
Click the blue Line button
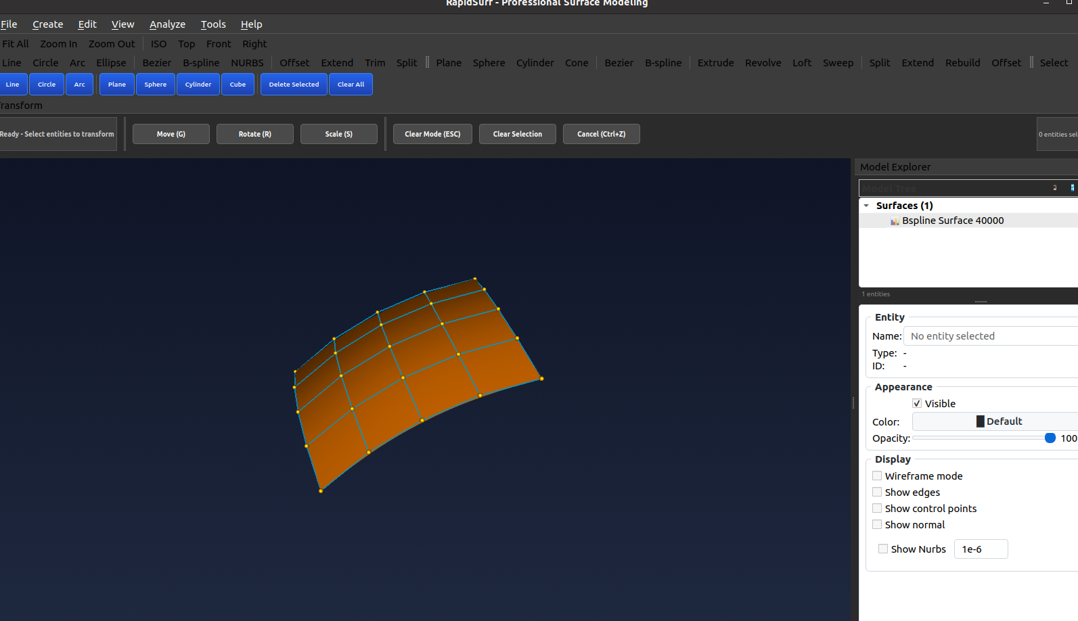coord(13,85)
